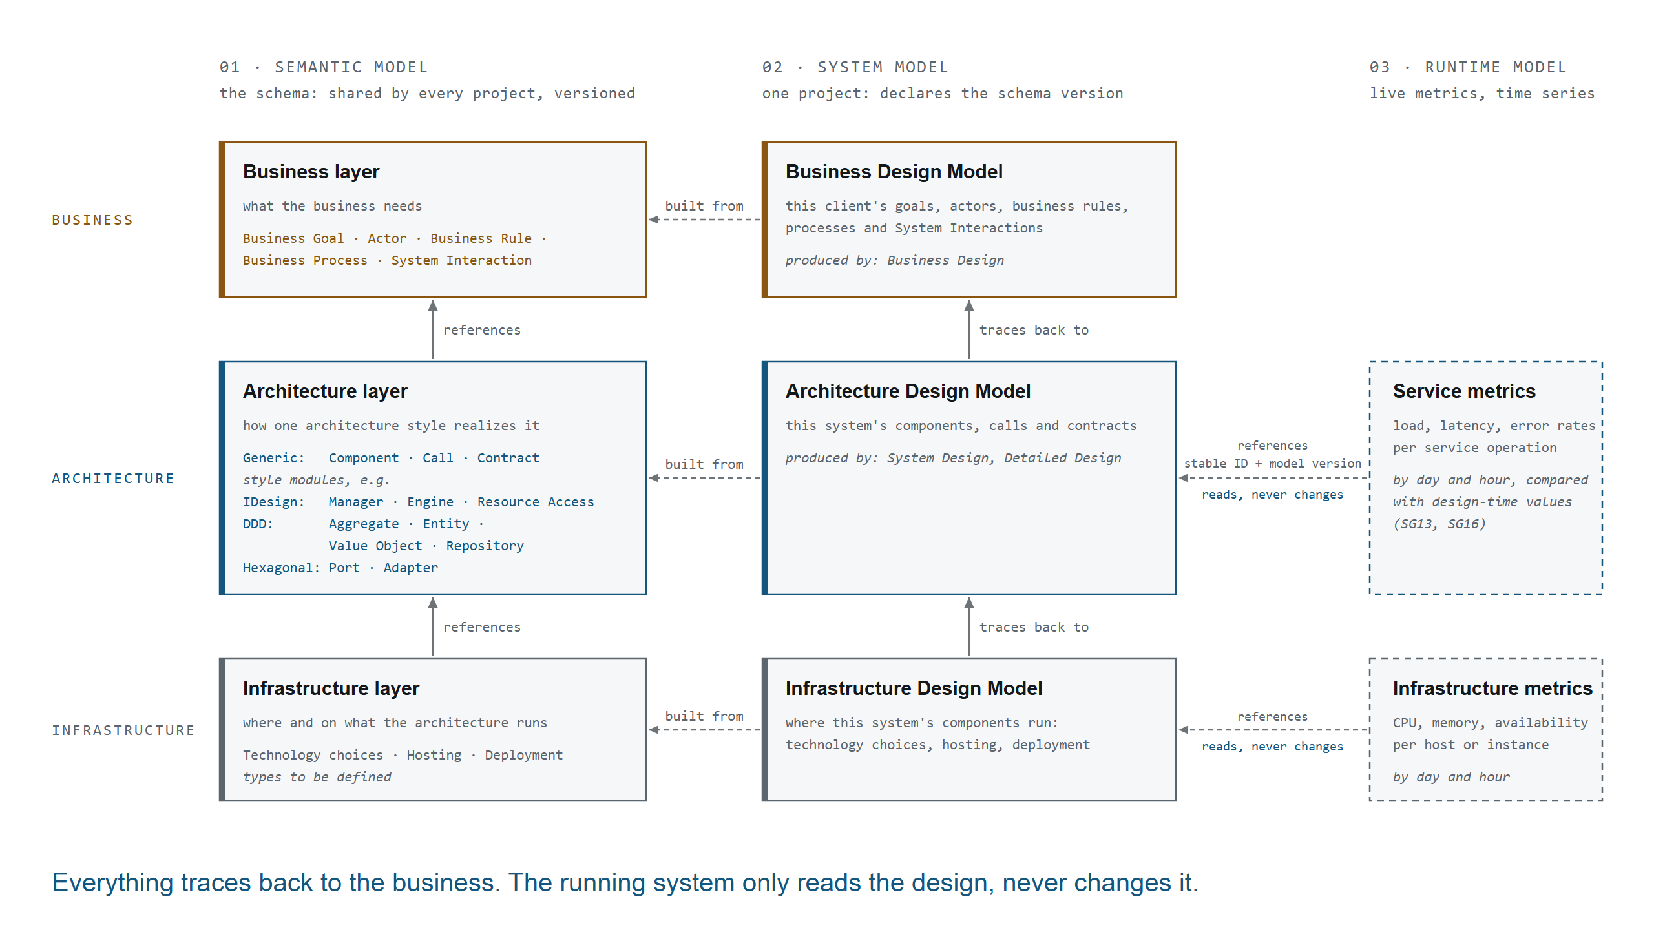Select 'Value Object · Repository' text
1654x930 pixels.
click(x=426, y=546)
